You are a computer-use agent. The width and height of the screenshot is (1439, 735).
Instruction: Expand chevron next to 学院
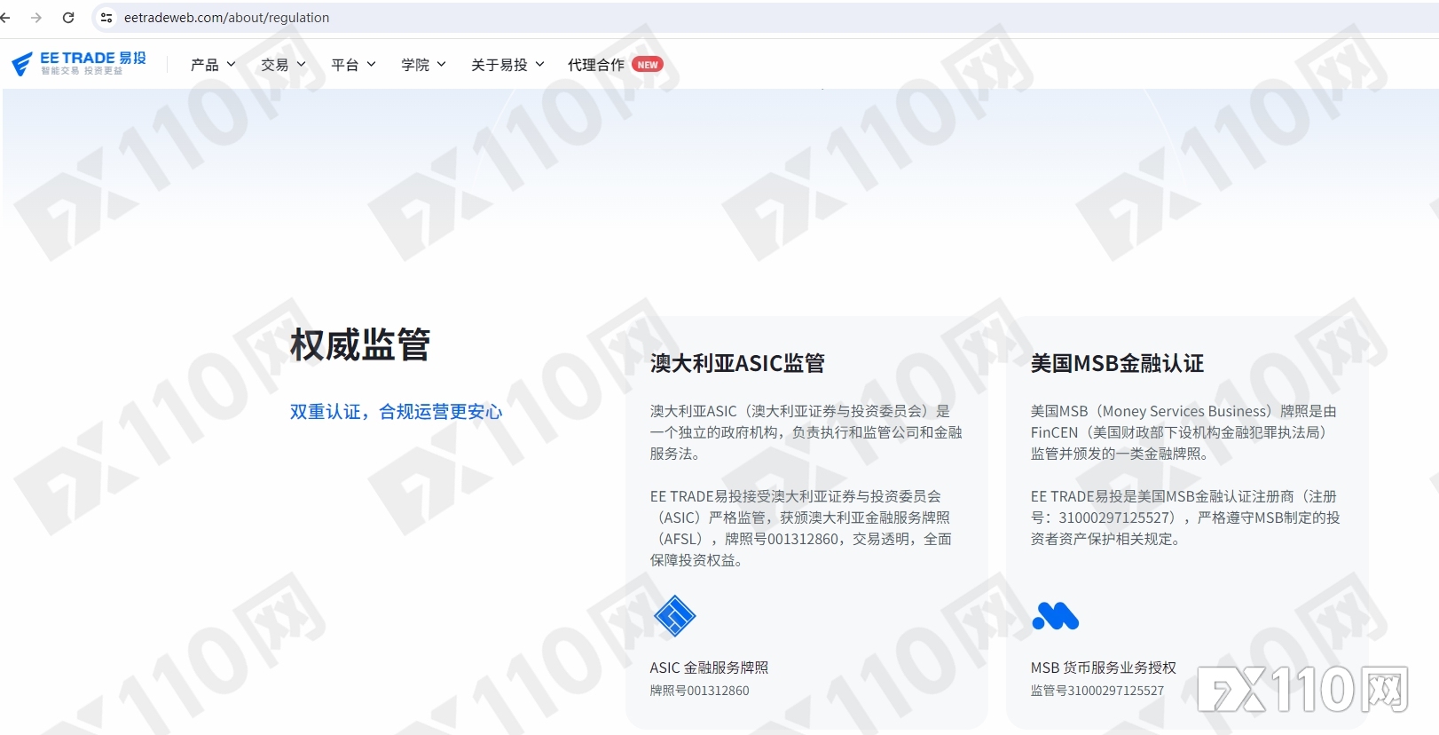tap(442, 64)
